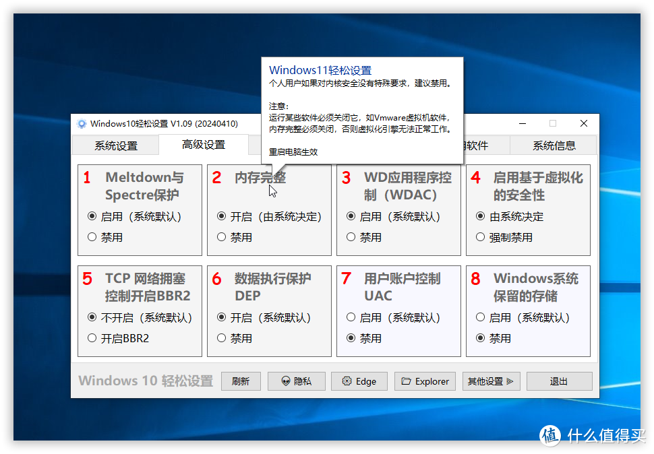Viewport: 654px width, 454px height.
Task: Switch to the 系统设置 tab
Action: coord(115,145)
